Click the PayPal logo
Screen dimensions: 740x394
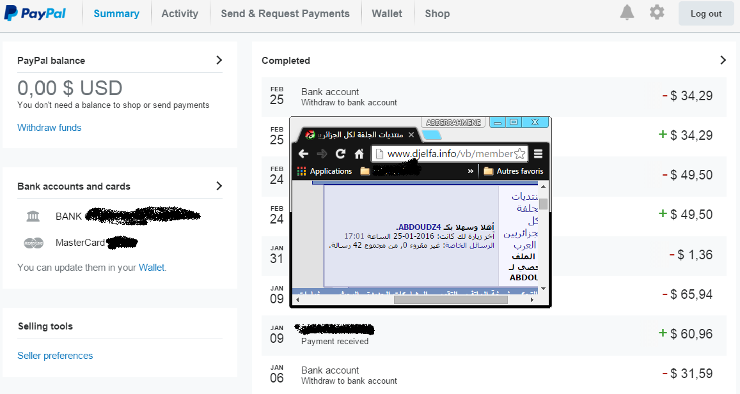(35, 13)
